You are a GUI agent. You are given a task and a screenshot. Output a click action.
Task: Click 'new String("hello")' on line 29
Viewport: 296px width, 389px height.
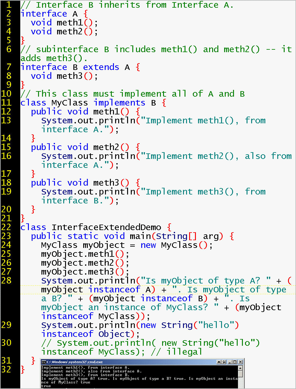[190, 325]
